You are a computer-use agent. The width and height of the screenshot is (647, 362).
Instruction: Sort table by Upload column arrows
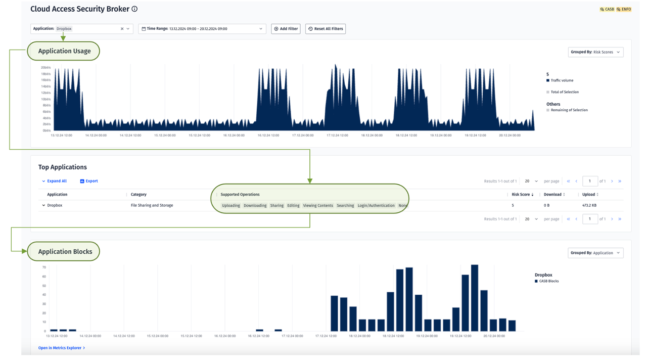(x=598, y=195)
